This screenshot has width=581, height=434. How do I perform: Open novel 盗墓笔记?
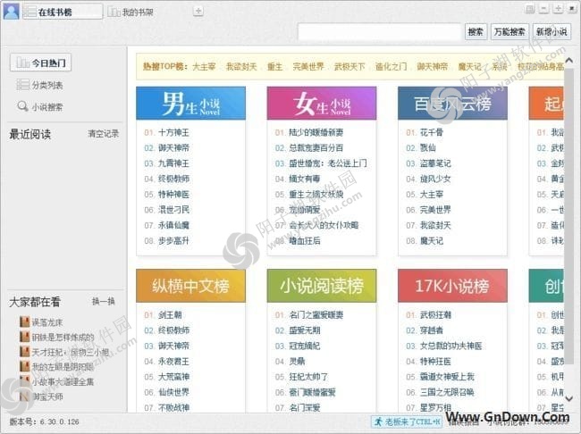point(435,163)
